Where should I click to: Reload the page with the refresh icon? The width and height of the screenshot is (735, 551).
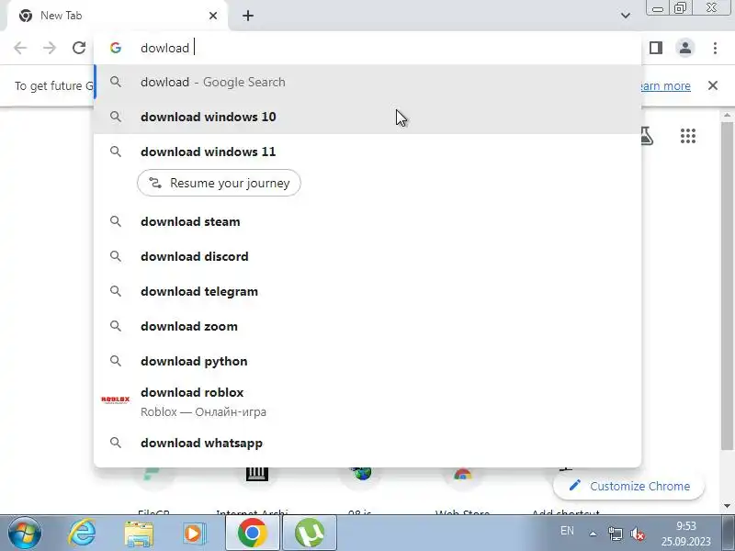pyautogui.click(x=79, y=48)
